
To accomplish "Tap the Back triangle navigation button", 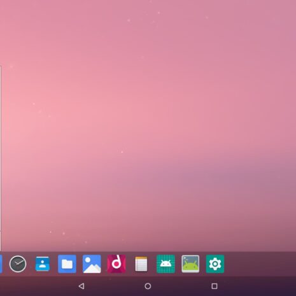I will pos(81,286).
